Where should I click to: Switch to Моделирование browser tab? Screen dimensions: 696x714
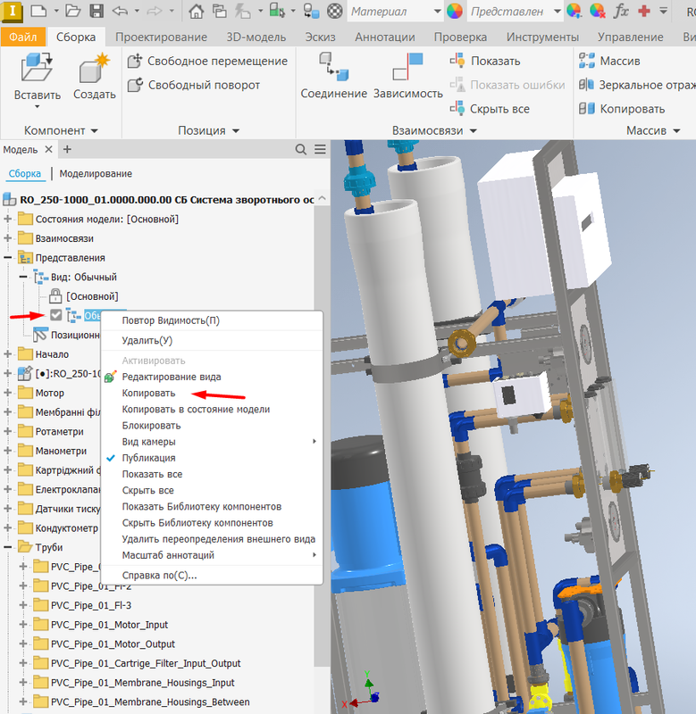[96, 173]
